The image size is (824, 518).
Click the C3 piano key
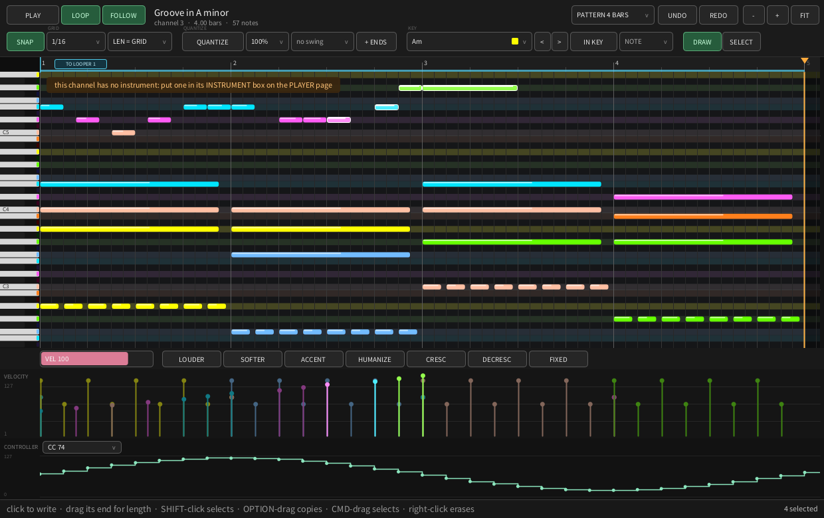[19, 287]
